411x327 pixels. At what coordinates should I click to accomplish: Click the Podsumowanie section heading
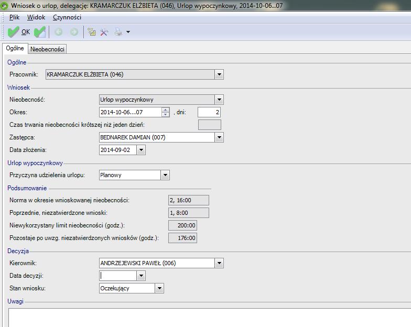27,188
